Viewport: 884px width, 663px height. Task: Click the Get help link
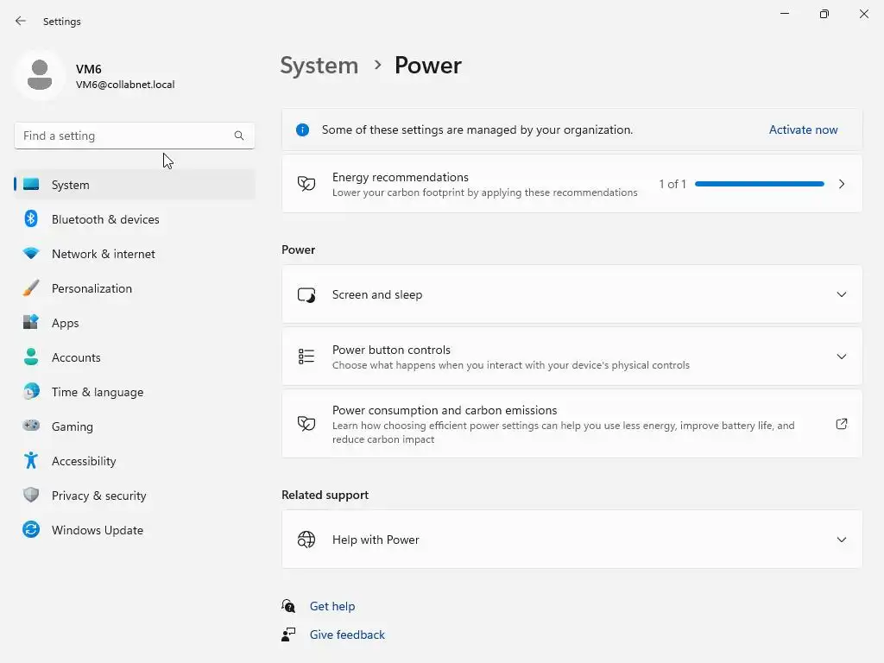pyautogui.click(x=332, y=606)
